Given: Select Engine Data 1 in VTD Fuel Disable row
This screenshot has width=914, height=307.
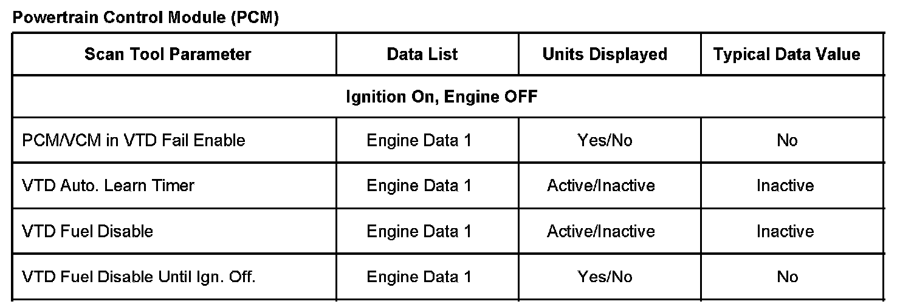Looking at the screenshot, I should tap(419, 231).
